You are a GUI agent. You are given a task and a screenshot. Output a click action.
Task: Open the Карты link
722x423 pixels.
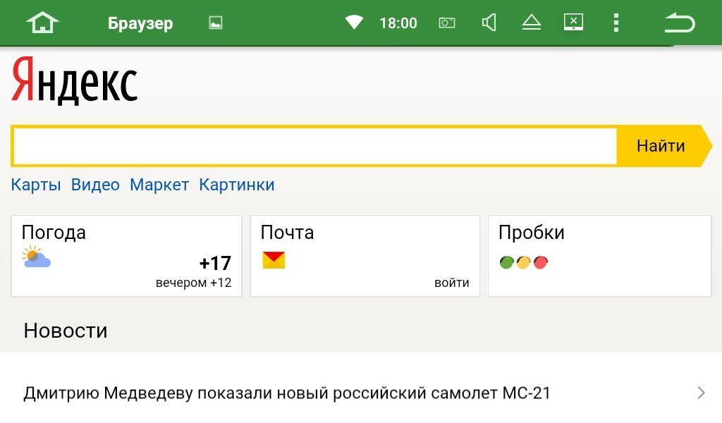click(35, 184)
